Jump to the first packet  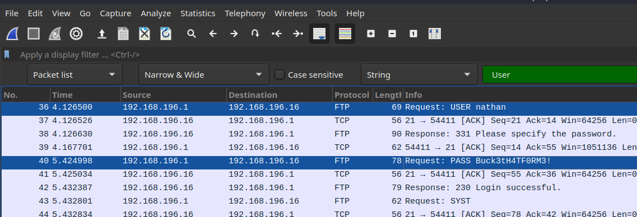coord(276,34)
